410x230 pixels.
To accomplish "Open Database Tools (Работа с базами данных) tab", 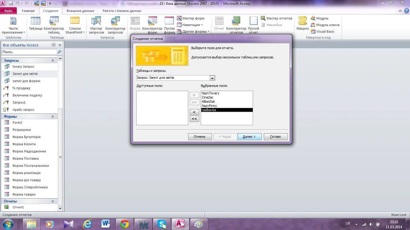I will click(x=122, y=11).
